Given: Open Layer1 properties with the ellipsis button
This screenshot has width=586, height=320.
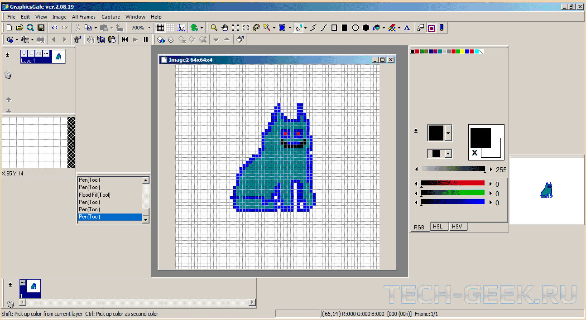Looking at the screenshot, I should coord(46,53).
